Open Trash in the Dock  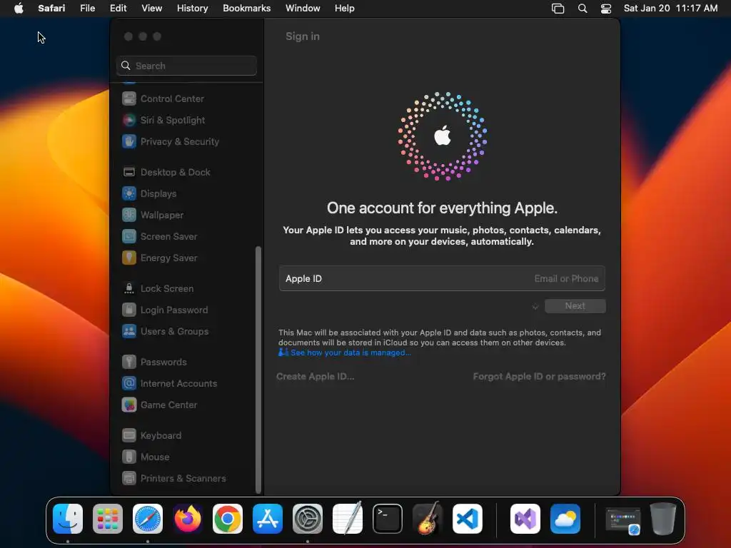663,519
